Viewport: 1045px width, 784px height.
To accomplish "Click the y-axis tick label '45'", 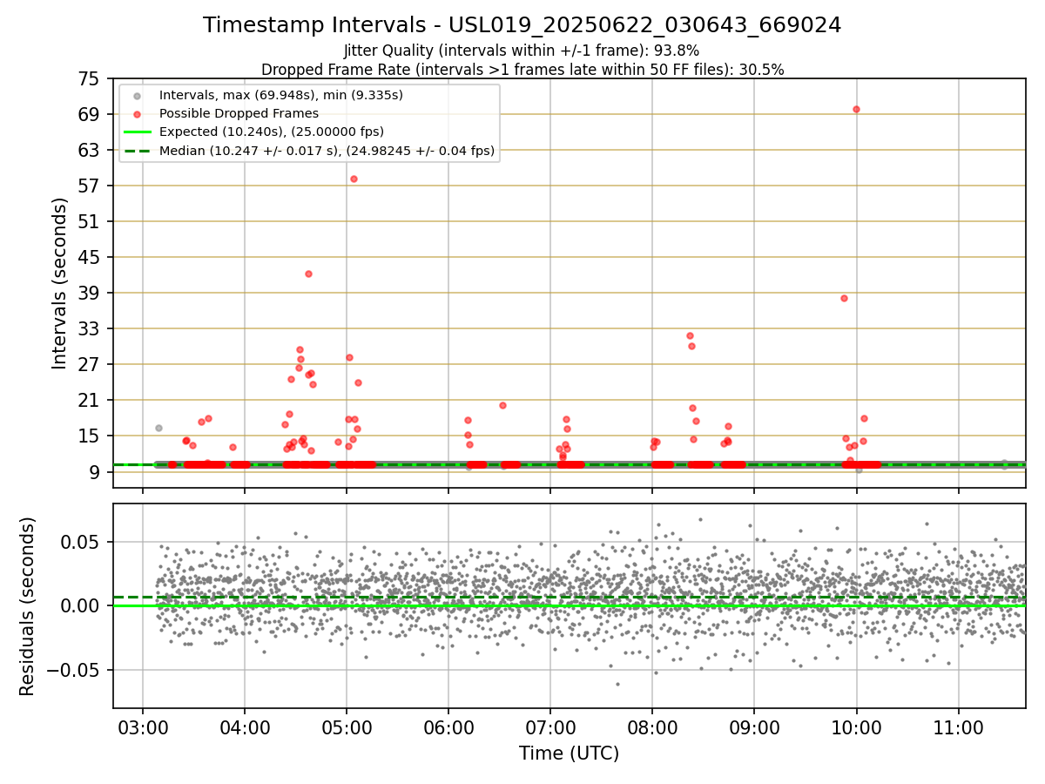I will tap(90, 257).
